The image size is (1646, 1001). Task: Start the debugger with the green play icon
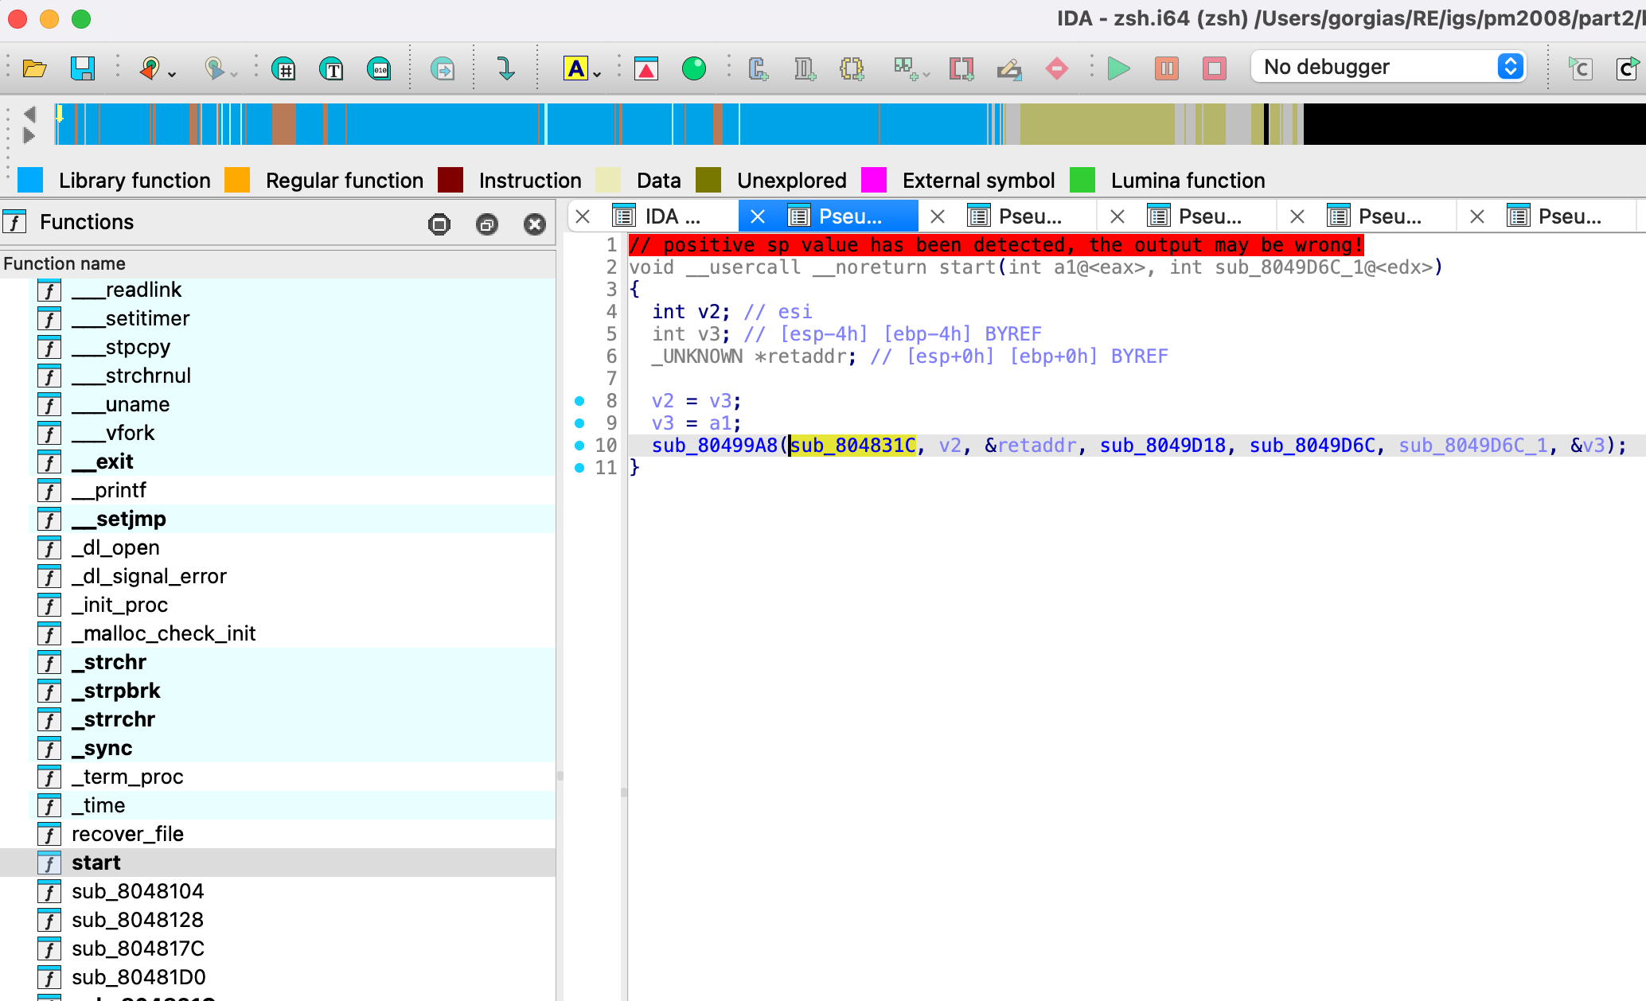pos(1117,68)
